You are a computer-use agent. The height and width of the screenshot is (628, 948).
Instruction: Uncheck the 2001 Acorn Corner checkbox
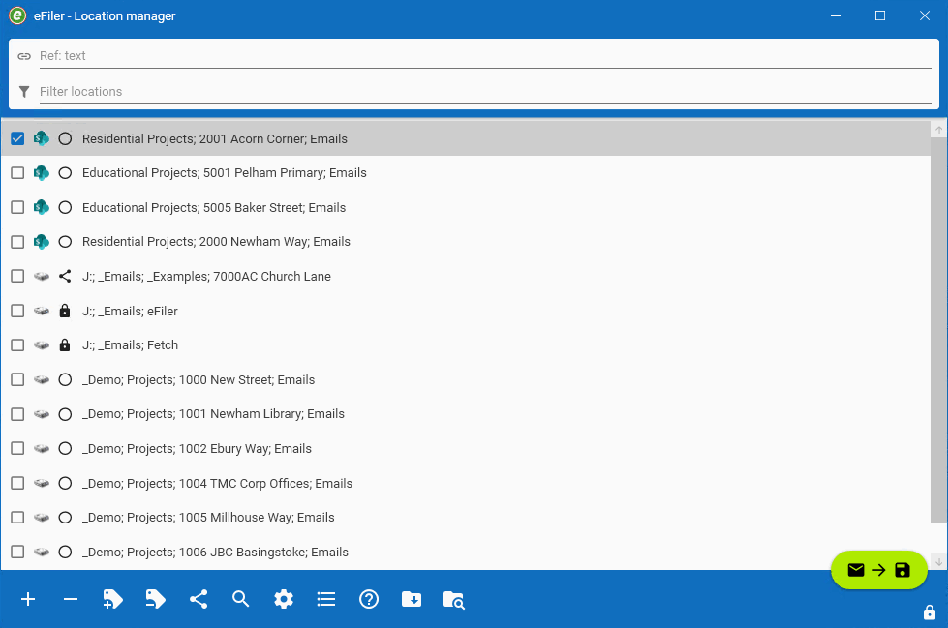tap(17, 138)
